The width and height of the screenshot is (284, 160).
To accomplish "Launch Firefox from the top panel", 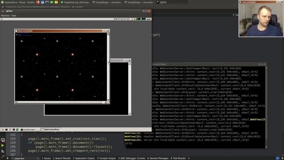I will (38, 2).
